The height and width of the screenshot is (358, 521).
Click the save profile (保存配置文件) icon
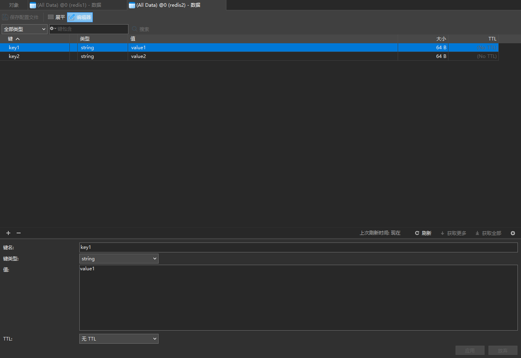[x=5, y=17]
